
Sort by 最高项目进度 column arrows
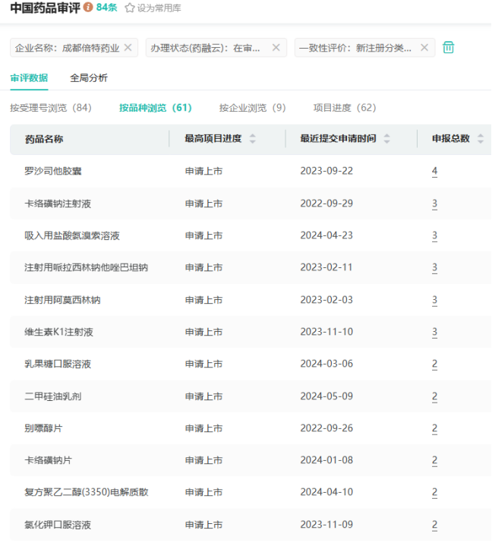(253, 139)
